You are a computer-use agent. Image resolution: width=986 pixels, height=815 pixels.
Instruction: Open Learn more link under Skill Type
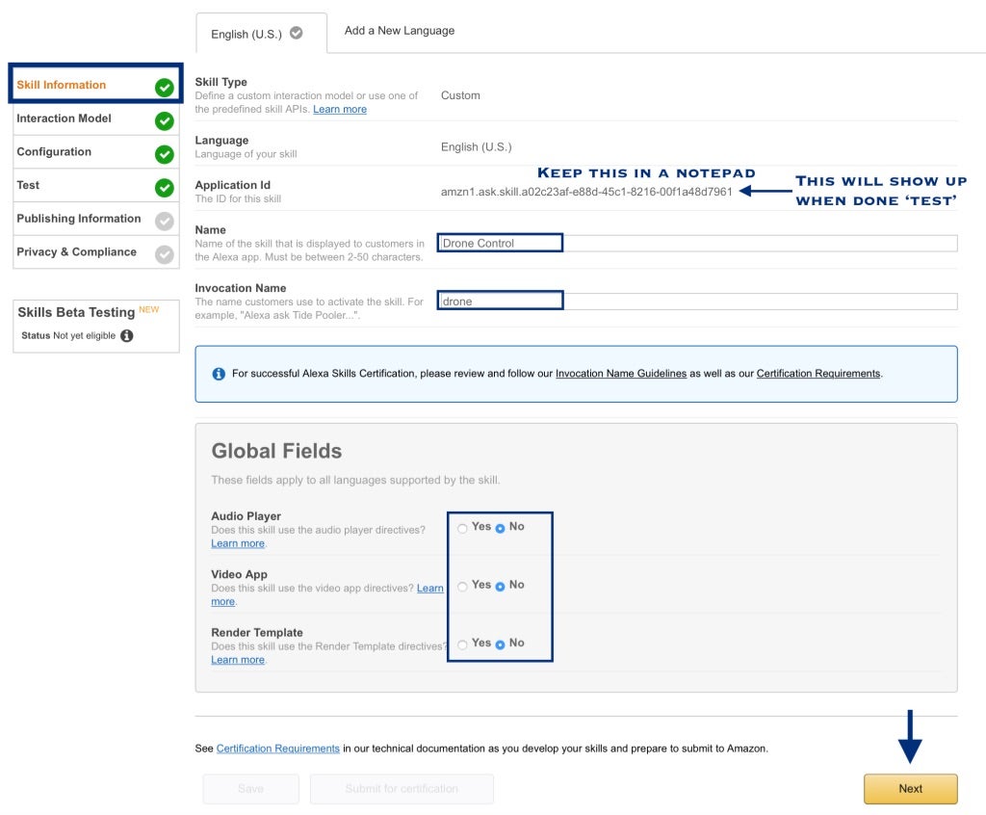point(340,110)
